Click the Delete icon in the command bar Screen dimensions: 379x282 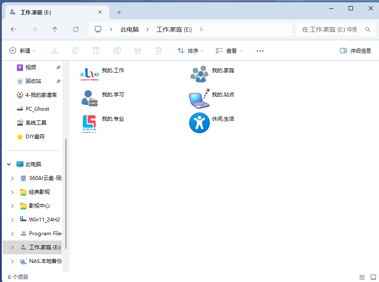coord(158,51)
